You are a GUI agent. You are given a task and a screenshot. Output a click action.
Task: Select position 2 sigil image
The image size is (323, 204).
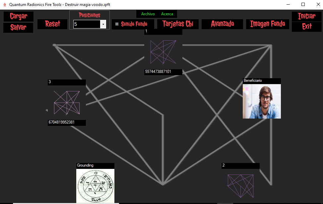click(240, 186)
